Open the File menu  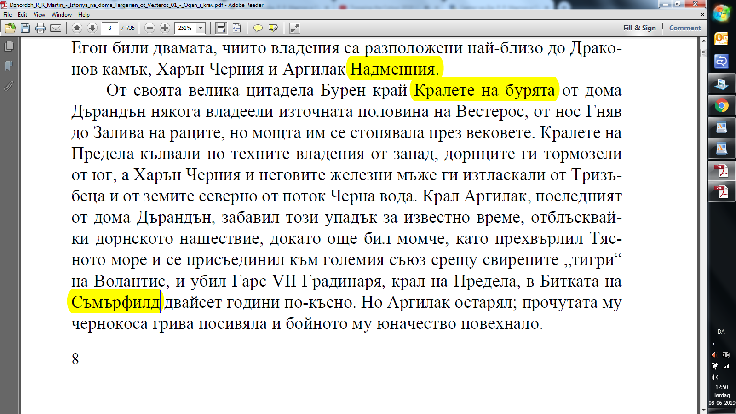(7, 15)
